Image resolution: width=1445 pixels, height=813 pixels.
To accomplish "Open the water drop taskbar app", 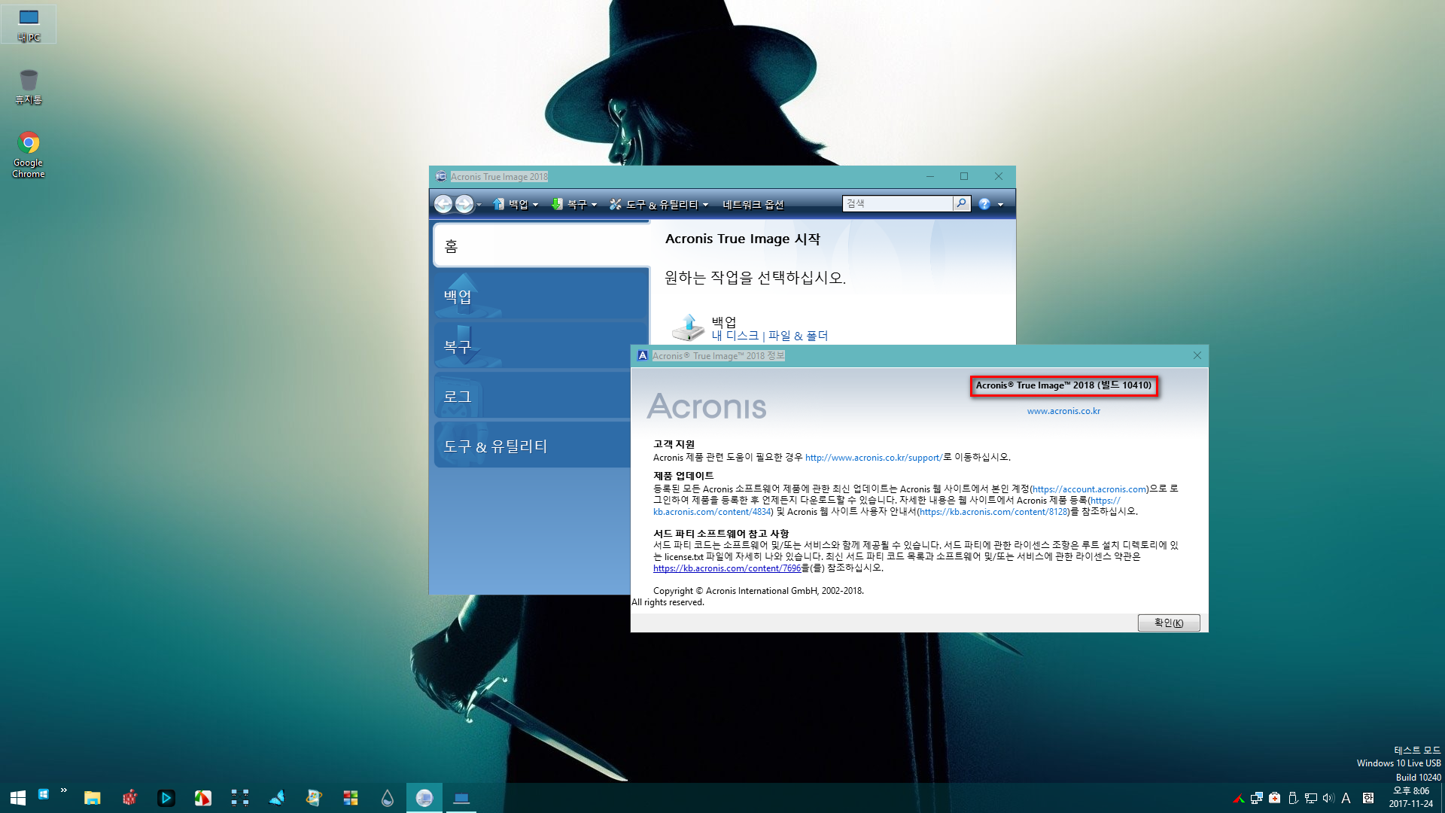I will [x=388, y=798].
